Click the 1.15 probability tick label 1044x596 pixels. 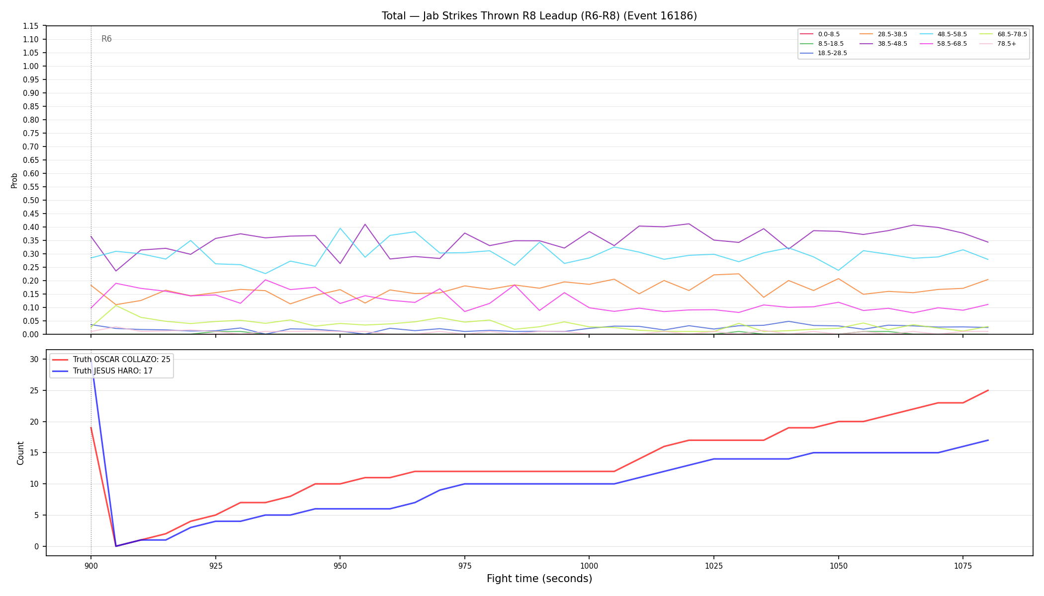coord(31,26)
